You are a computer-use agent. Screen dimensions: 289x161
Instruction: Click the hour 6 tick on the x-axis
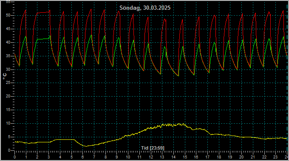click(x=82, y=157)
